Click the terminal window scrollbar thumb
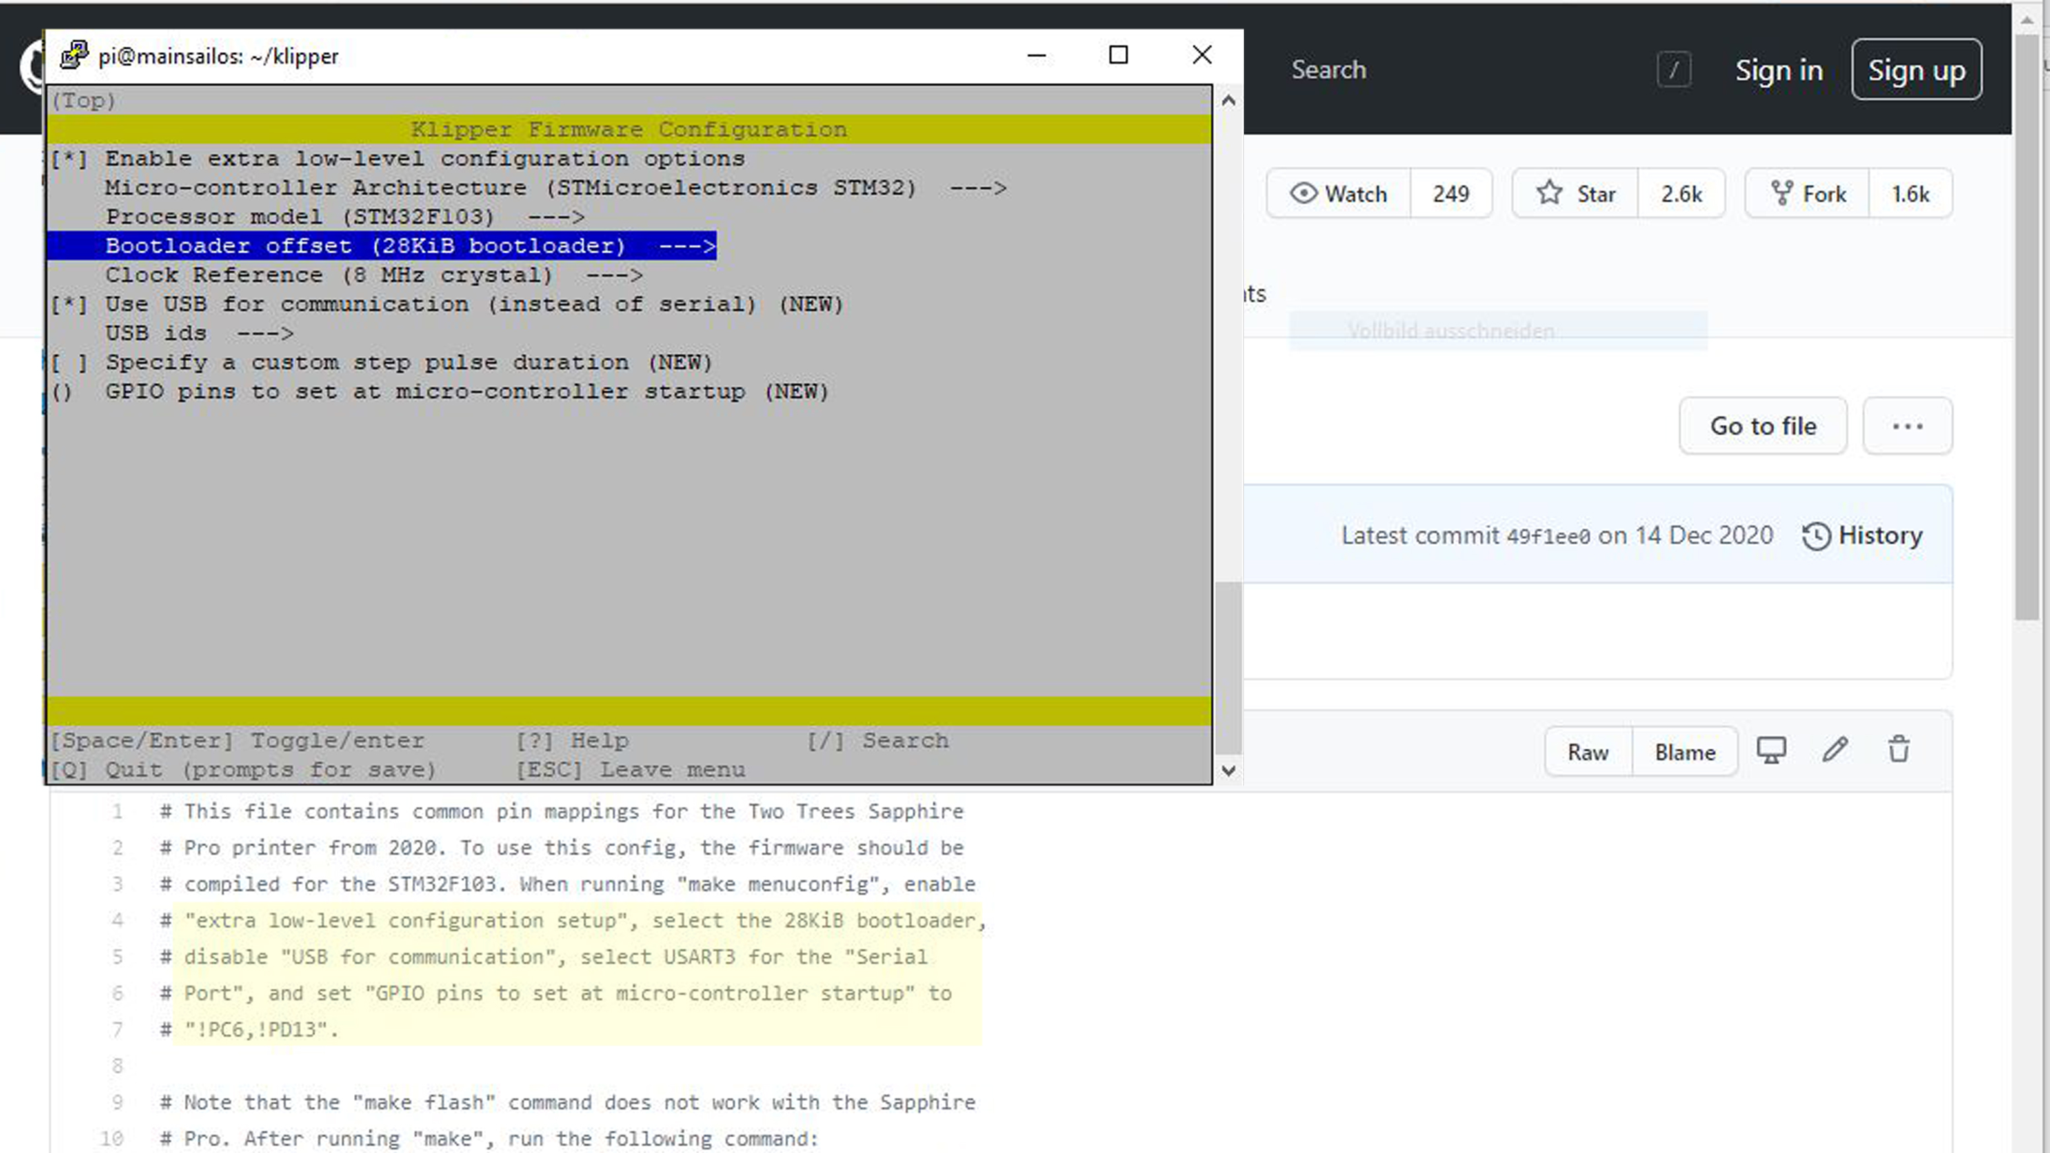 [x=1228, y=667]
